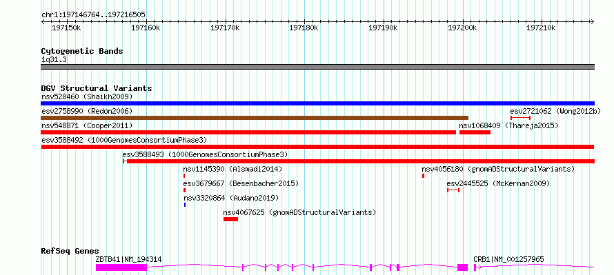This screenshot has height=275, width=614.
Task: Click the esv2445525 (McKernan2009) label
Action: pyautogui.click(x=499, y=183)
